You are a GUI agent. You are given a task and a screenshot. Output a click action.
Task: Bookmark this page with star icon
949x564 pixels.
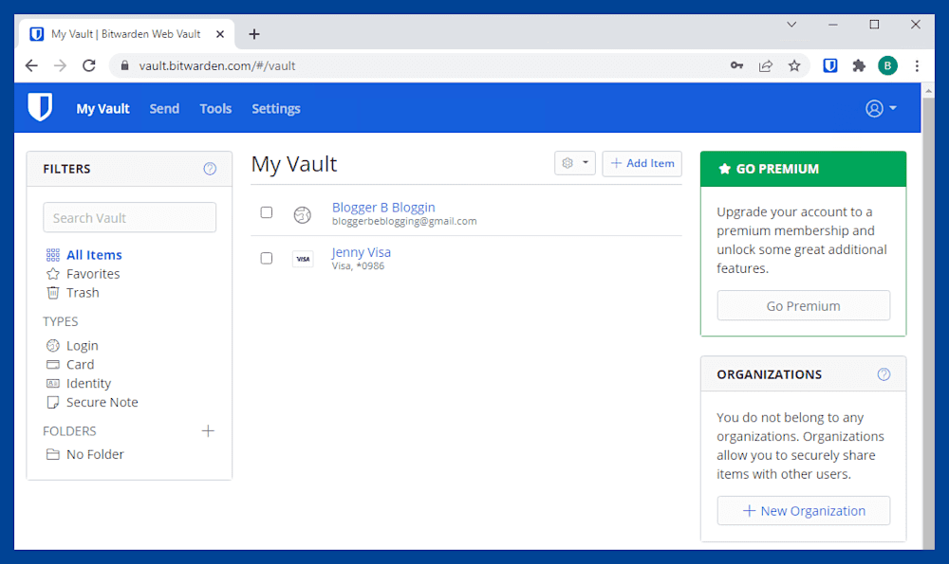coord(794,65)
